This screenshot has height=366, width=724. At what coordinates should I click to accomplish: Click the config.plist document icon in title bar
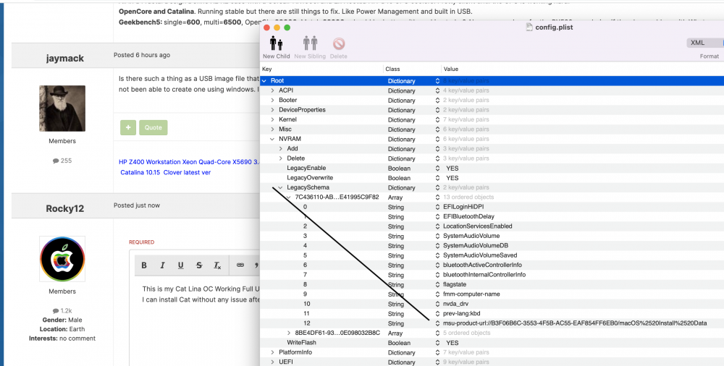(x=530, y=27)
